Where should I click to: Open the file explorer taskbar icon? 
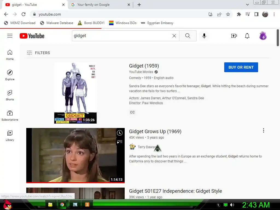coord(50,205)
